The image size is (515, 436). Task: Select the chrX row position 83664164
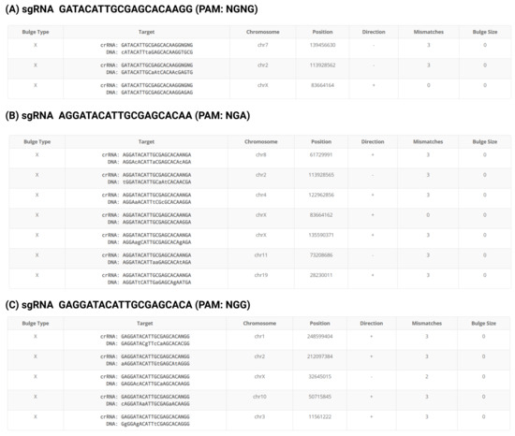click(x=322, y=85)
